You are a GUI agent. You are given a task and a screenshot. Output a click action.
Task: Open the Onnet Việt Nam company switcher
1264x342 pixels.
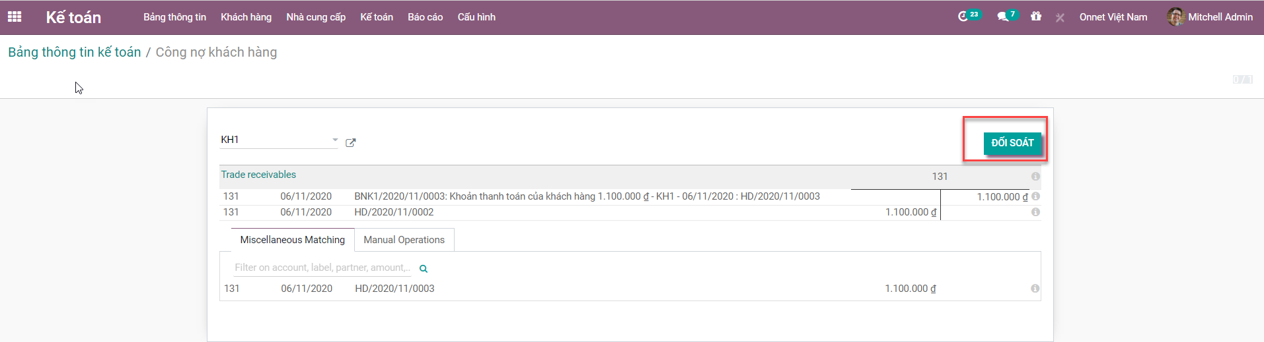[1113, 17]
